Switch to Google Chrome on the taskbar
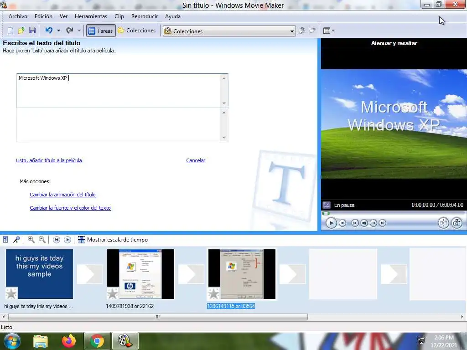467x350 pixels. (x=97, y=341)
